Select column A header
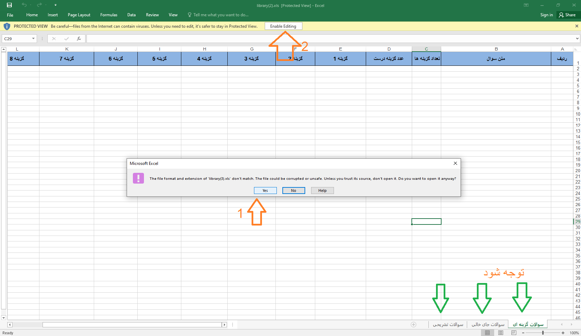Viewport: 581px width, 336px height. click(562, 49)
